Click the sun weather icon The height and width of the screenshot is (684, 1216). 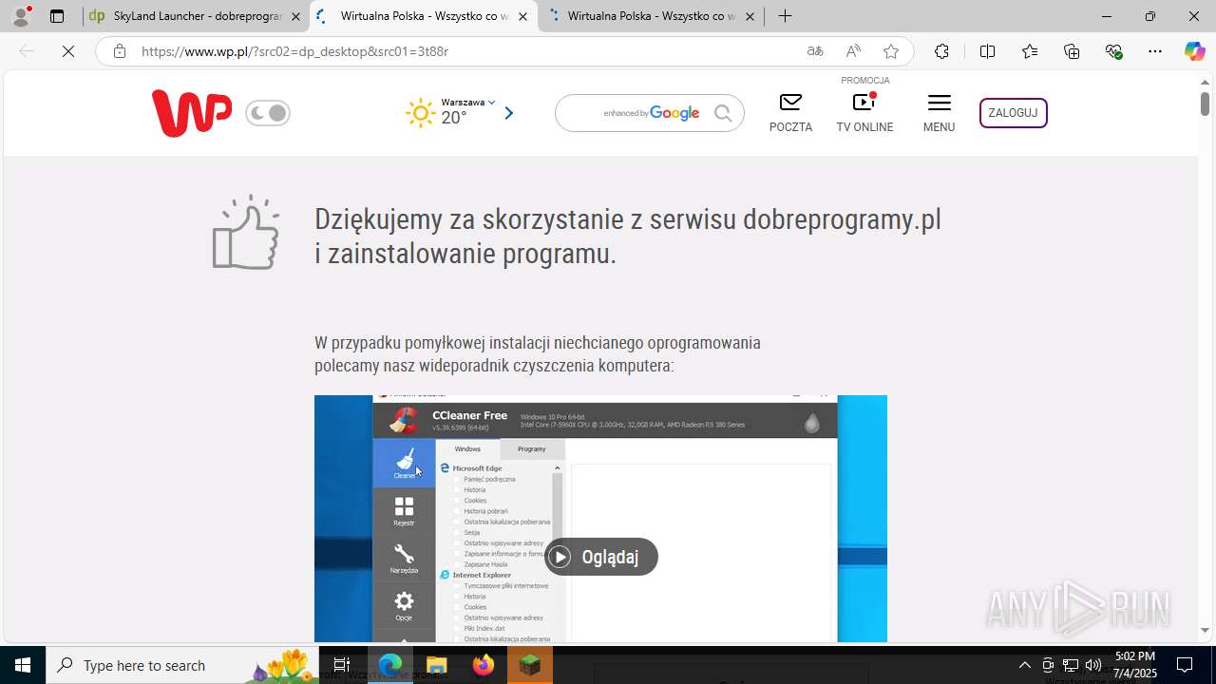420,113
